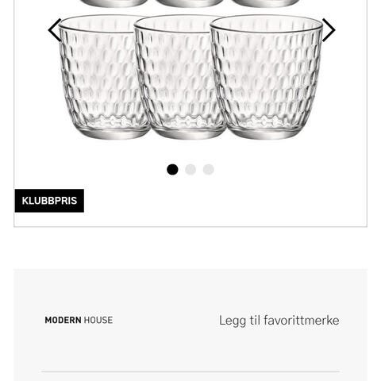Click the bold MODERN word in logo

click(63, 320)
